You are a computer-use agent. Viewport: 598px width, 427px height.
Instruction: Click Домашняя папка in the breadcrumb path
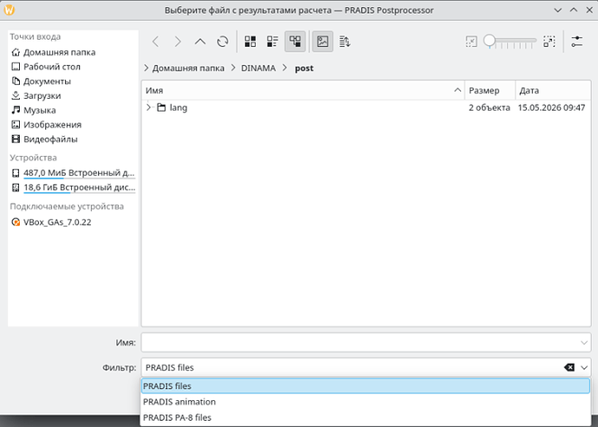coord(188,68)
